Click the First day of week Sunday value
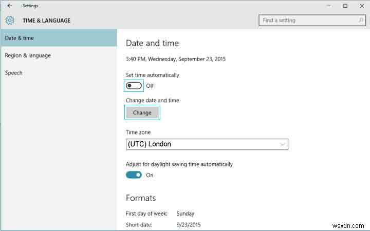The width and height of the screenshot is (370, 231). pos(185,214)
